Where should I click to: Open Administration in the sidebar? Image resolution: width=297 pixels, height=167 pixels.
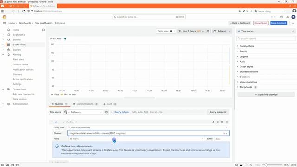pyautogui.click(x=20, y=104)
